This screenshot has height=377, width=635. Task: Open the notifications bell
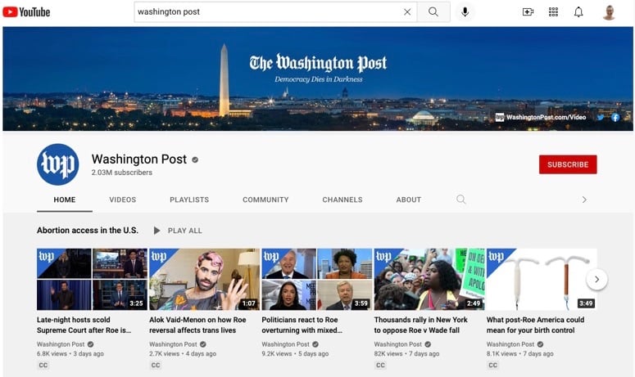578,12
